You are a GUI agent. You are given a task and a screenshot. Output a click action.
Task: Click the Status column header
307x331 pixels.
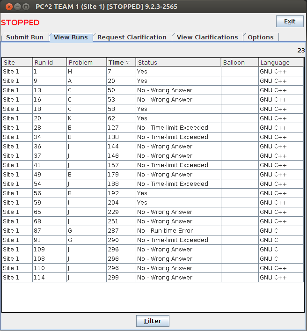click(x=178, y=62)
